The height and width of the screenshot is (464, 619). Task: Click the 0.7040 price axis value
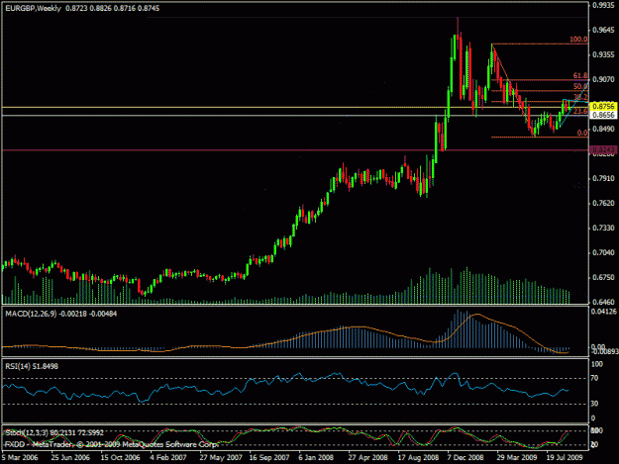point(604,252)
